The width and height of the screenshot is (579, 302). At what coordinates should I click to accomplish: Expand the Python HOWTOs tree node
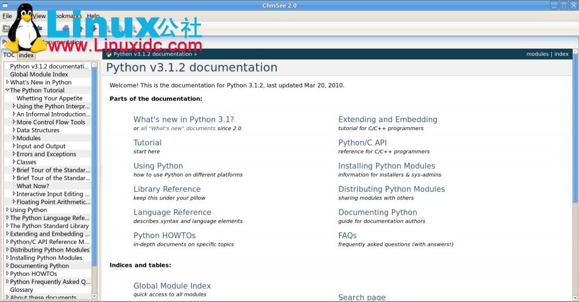point(7,274)
